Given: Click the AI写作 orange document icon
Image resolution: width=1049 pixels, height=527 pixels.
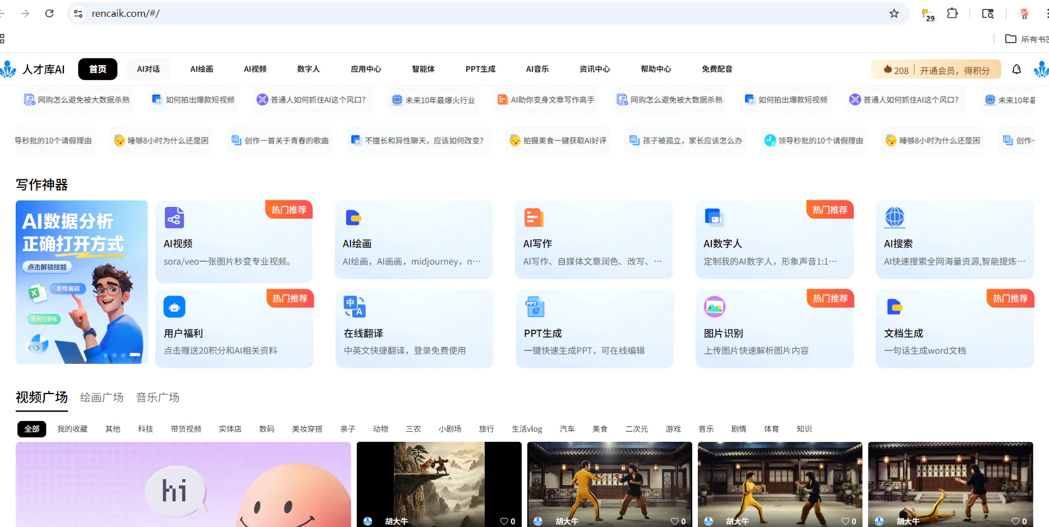Looking at the screenshot, I should (x=533, y=218).
